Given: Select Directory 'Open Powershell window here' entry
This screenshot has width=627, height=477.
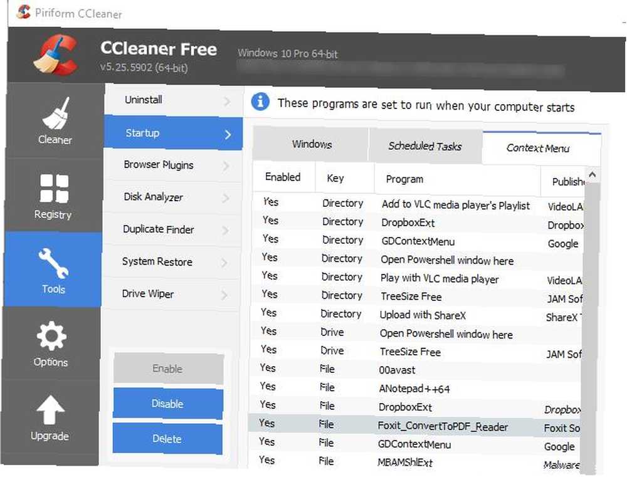Looking at the screenshot, I should pyautogui.click(x=416, y=260).
